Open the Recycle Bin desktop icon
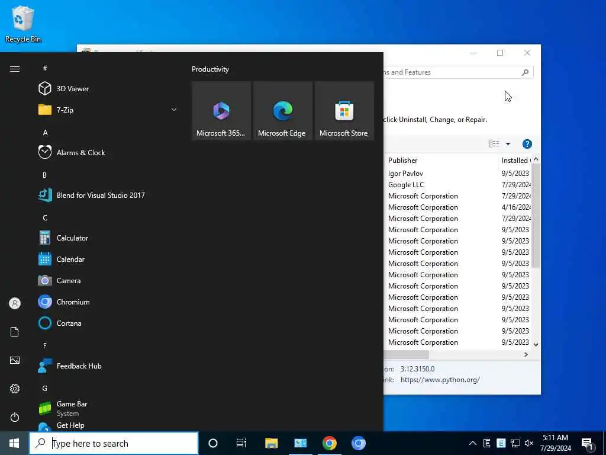 click(x=23, y=24)
